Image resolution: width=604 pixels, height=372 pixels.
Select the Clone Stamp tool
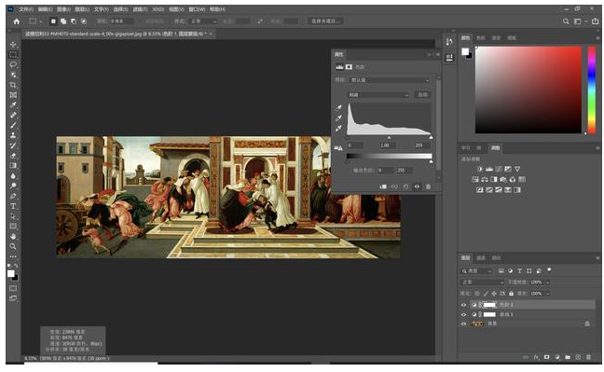(x=13, y=135)
